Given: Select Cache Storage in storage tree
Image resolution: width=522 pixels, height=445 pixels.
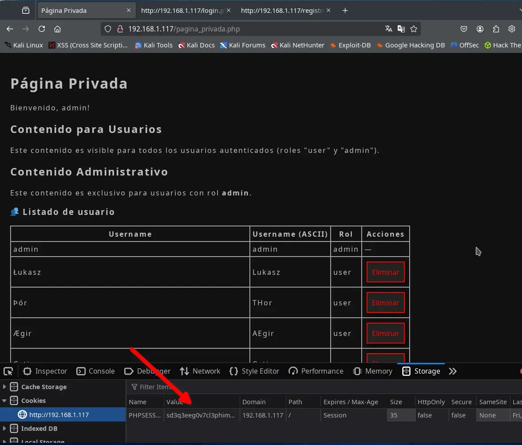Looking at the screenshot, I should coord(44,387).
